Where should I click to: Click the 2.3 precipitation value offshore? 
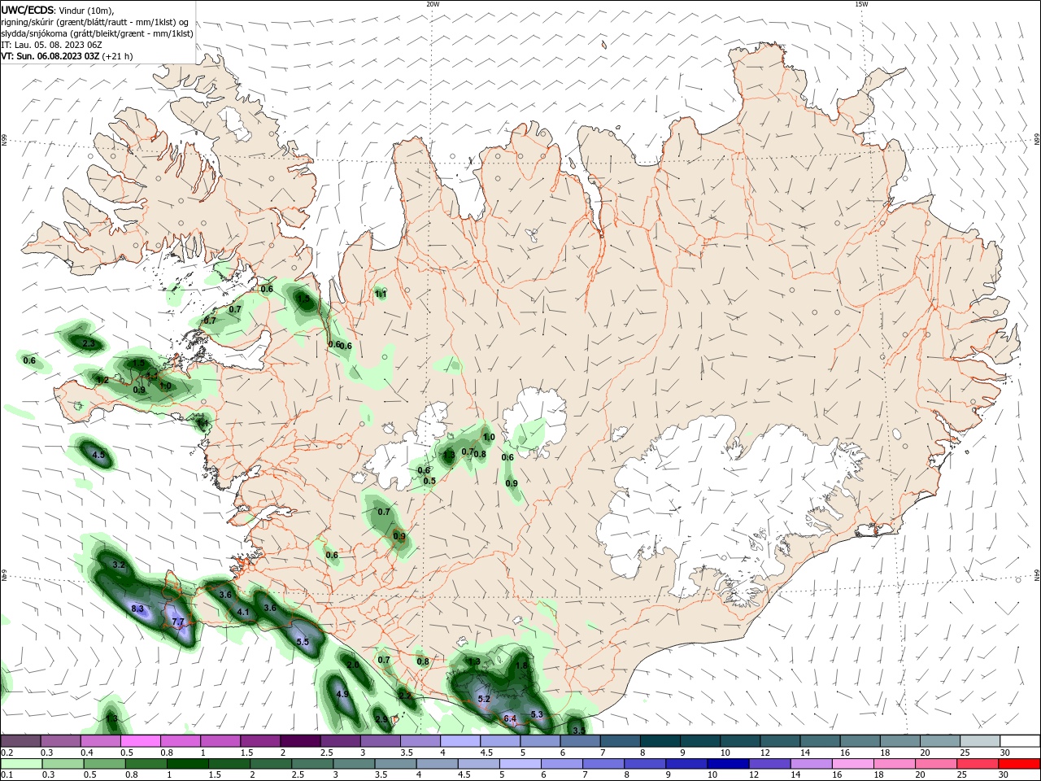(x=89, y=344)
